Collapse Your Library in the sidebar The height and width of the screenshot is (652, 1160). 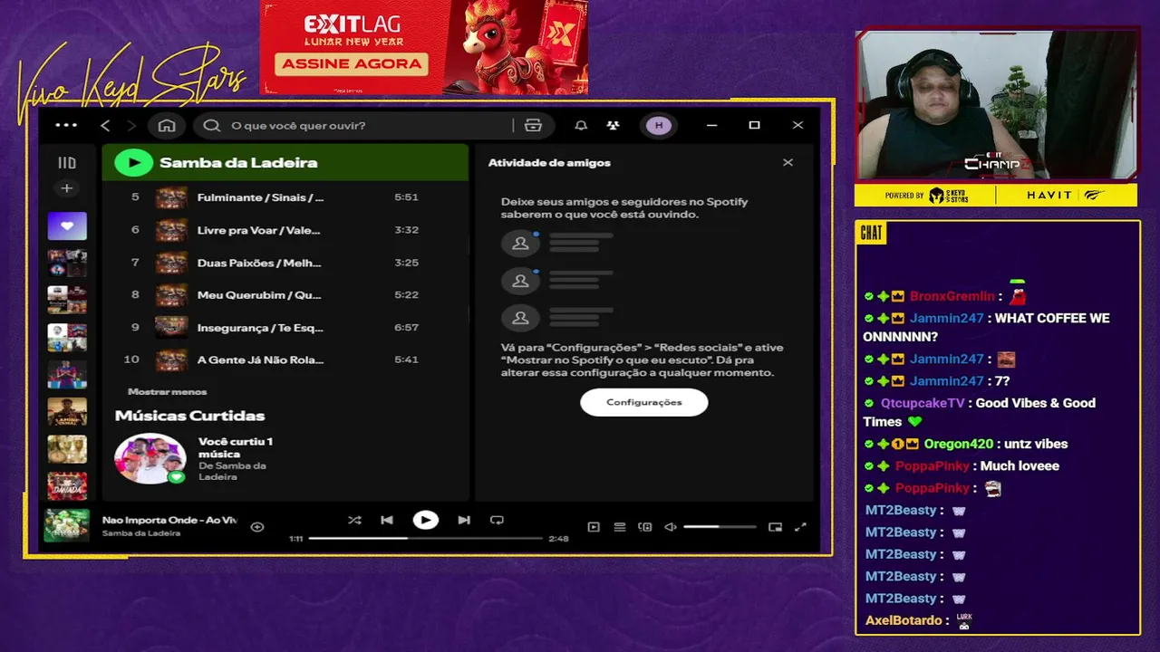click(67, 163)
